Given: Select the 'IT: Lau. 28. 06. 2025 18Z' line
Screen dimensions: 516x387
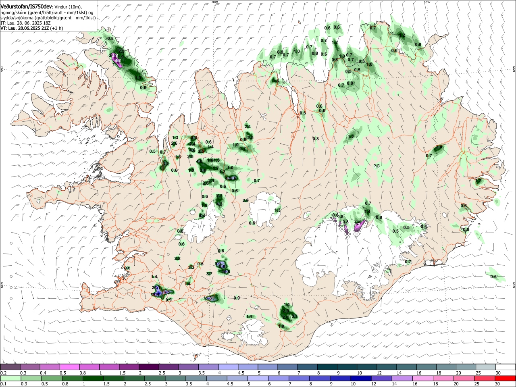Looking at the screenshot, I should pyautogui.click(x=26, y=23).
